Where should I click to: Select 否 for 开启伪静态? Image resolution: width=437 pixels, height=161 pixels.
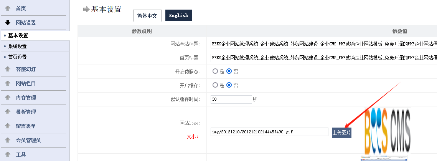coord(229,71)
